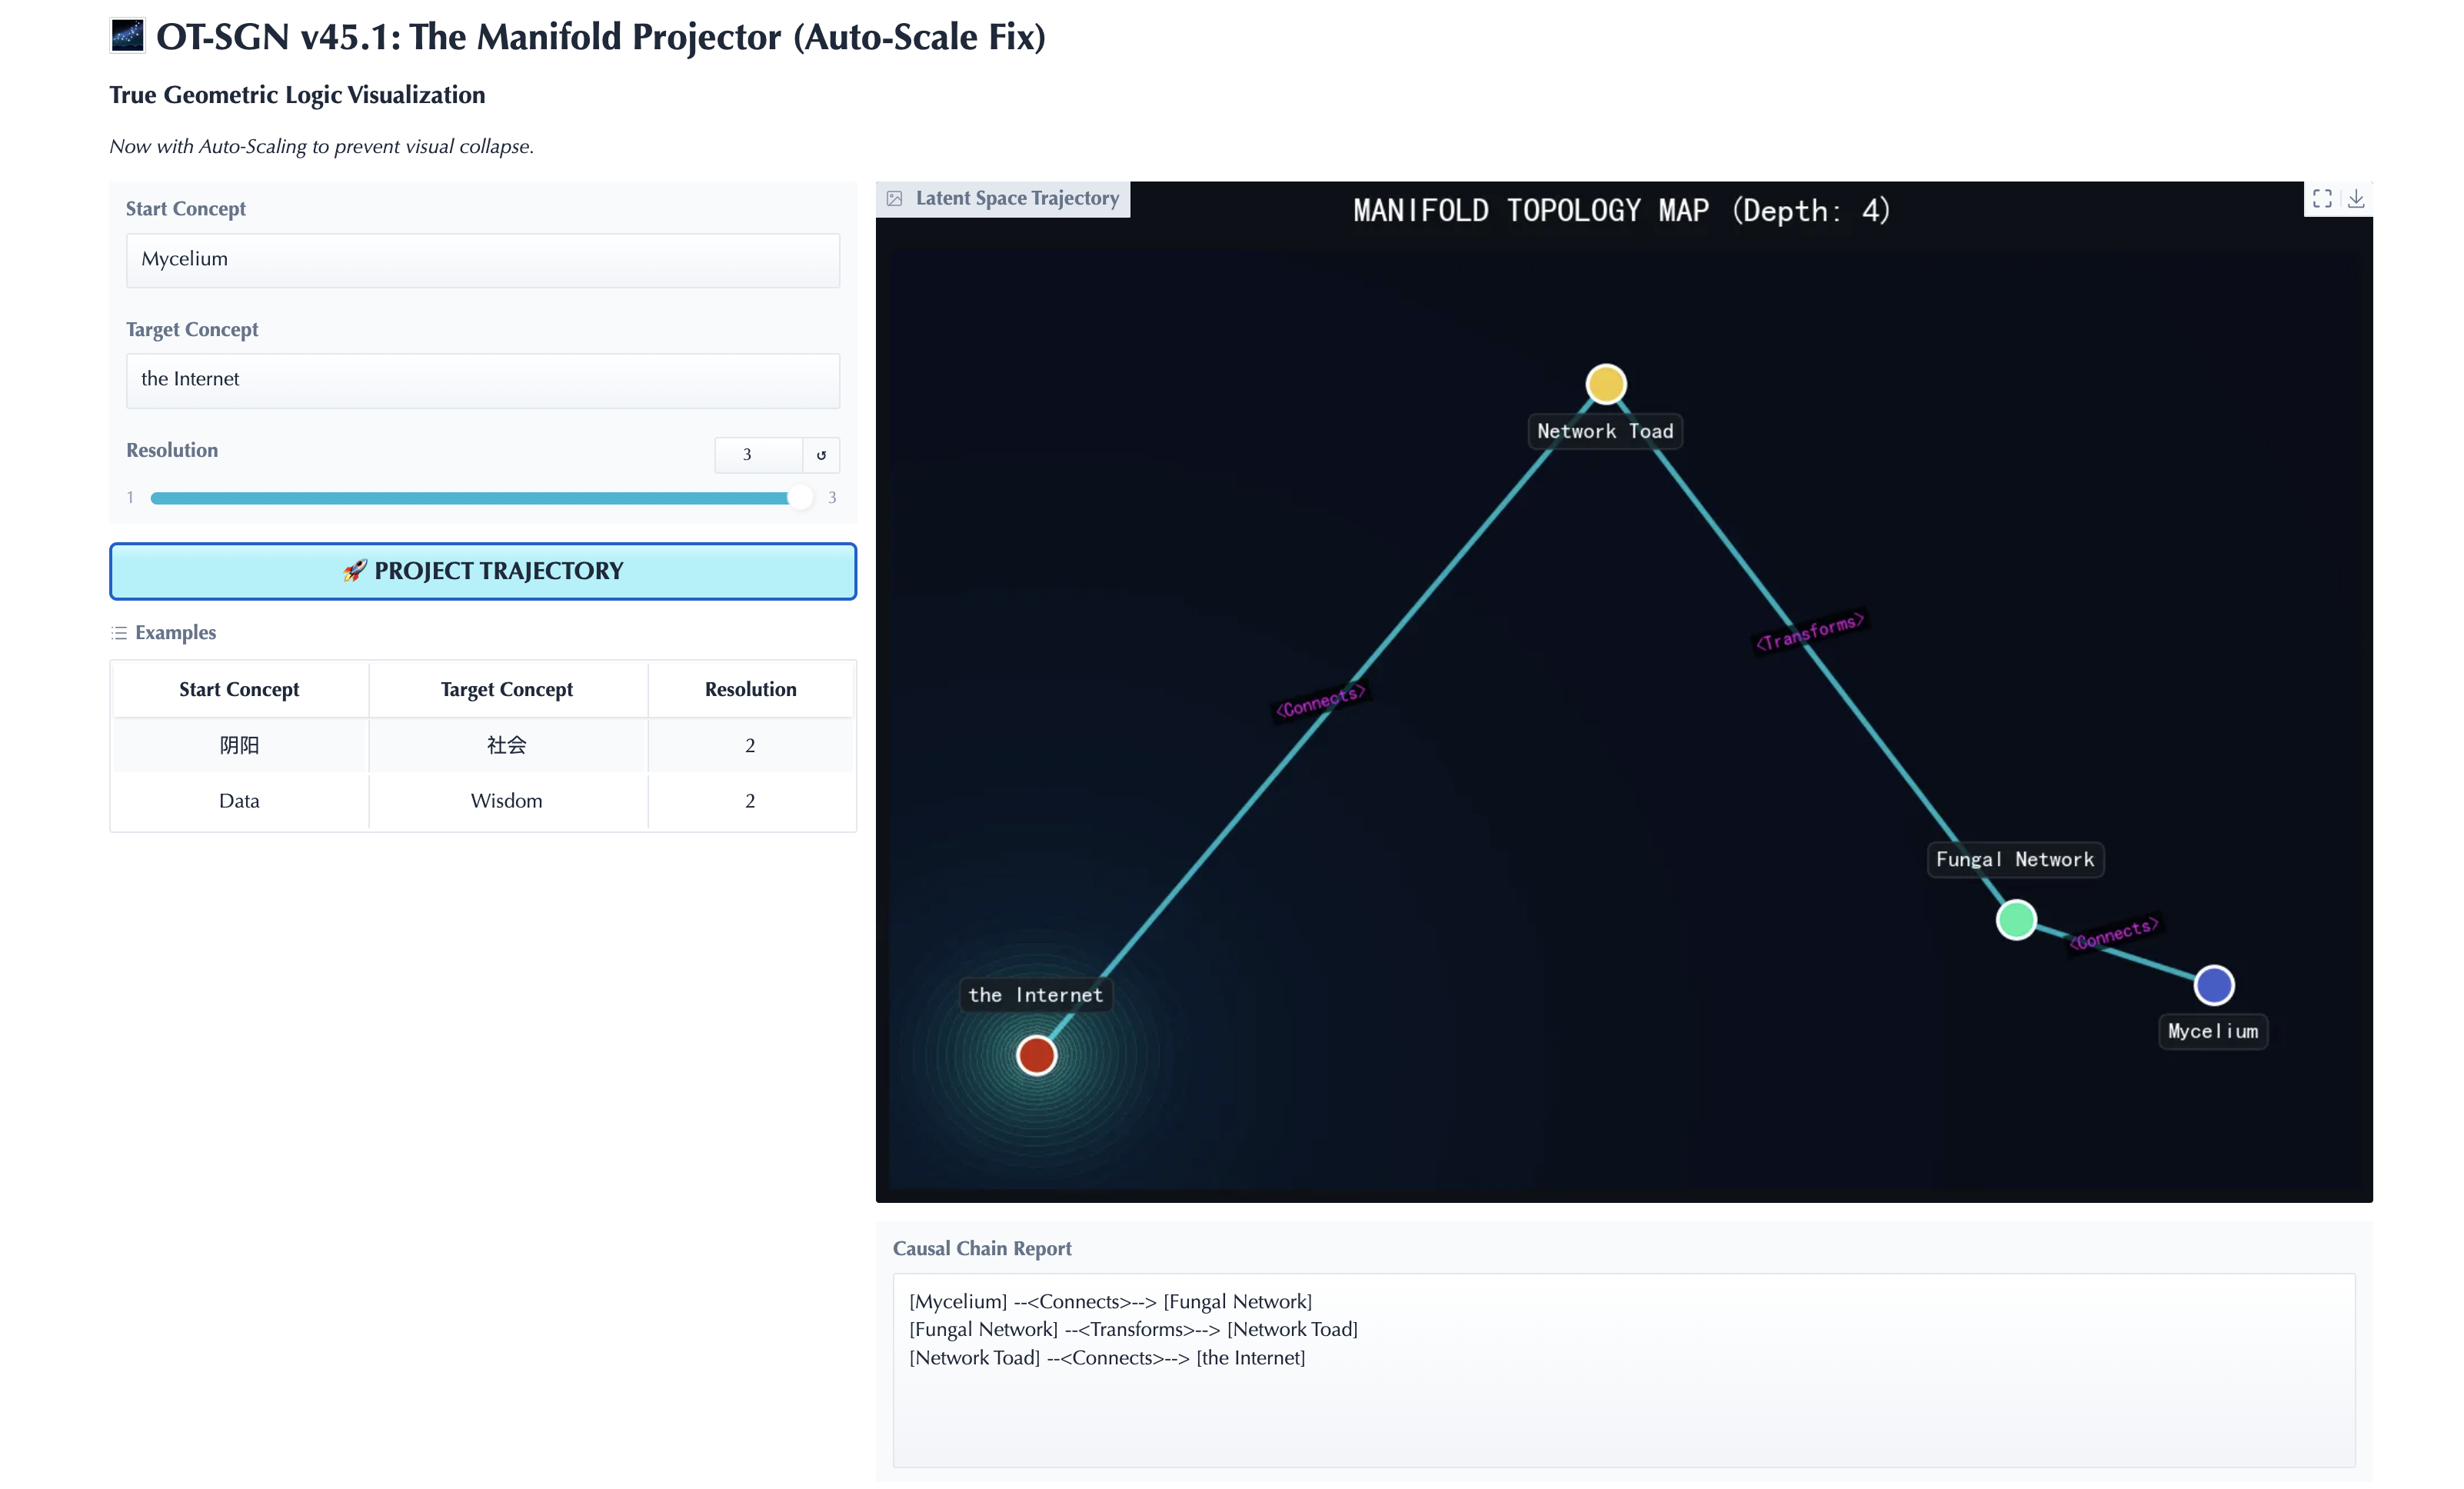The height and width of the screenshot is (1489, 2464).
Task: Click the Resolution column header in Examples
Action: point(750,690)
